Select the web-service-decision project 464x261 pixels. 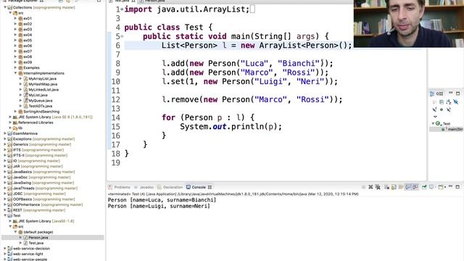pyautogui.click(x=31, y=248)
